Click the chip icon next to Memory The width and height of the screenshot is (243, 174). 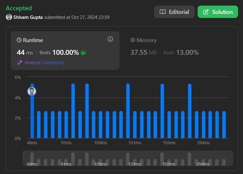pos(133,40)
